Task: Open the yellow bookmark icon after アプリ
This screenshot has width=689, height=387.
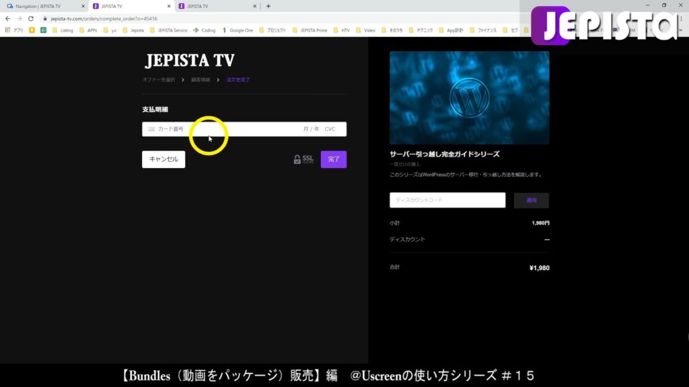Action: tap(32, 30)
